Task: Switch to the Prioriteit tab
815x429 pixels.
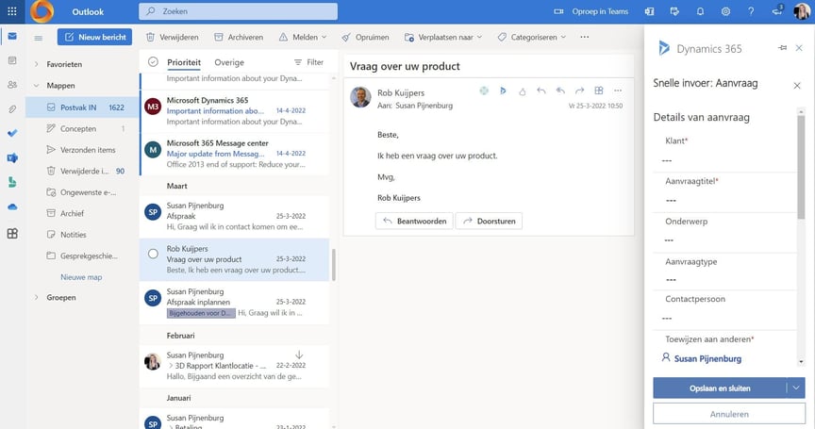Action: coord(184,62)
